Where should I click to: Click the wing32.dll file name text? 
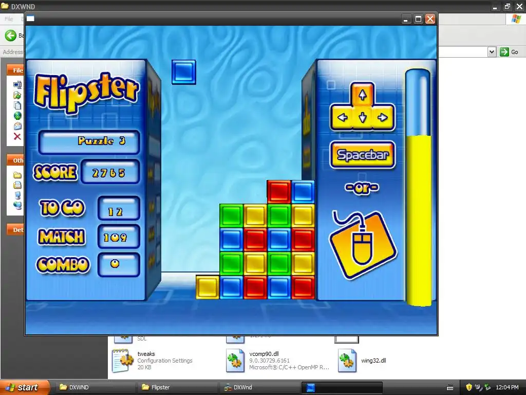pyautogui.click(x=373, y=361)
